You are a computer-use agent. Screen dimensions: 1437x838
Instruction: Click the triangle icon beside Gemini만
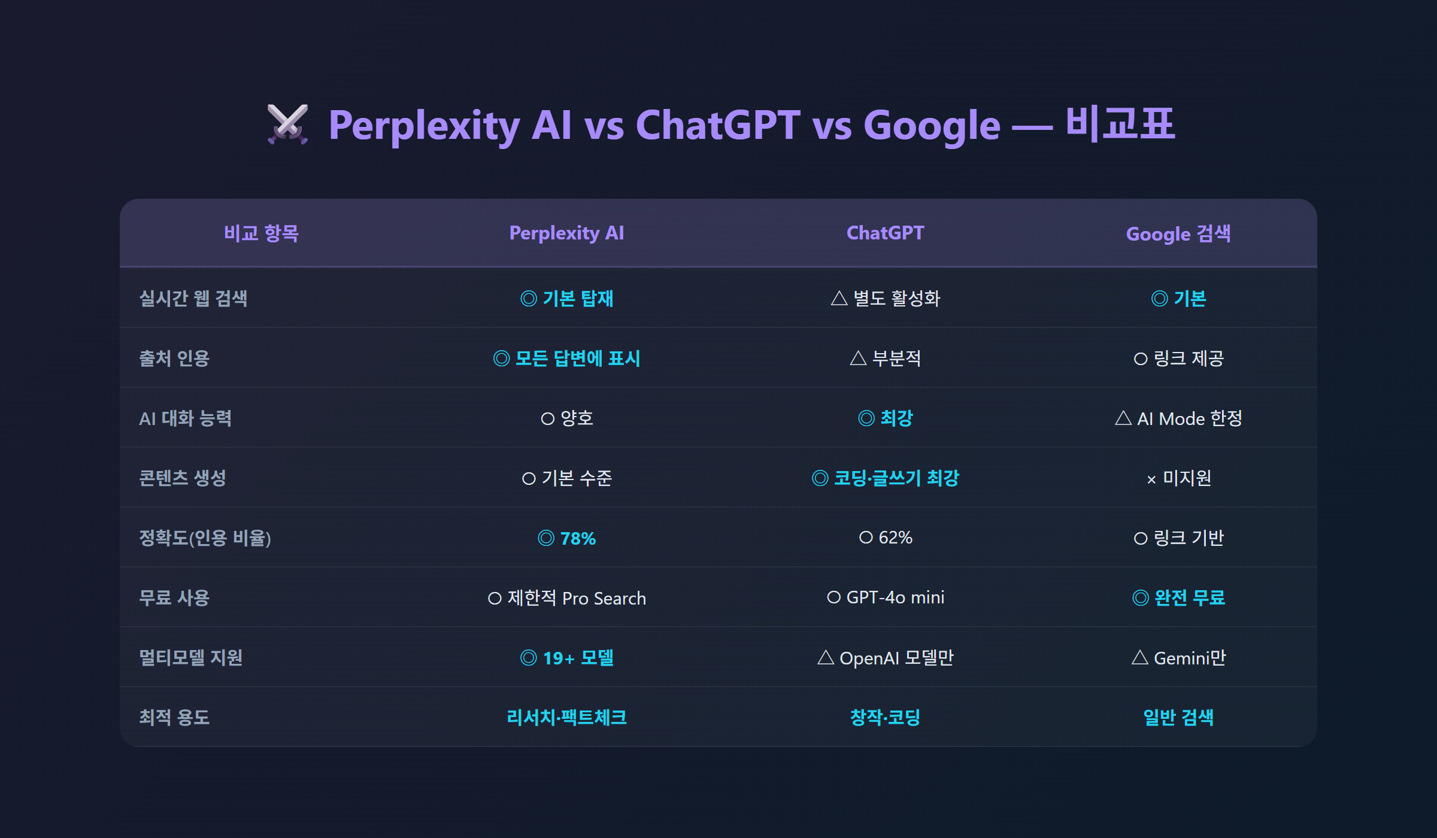(1140, 657)
